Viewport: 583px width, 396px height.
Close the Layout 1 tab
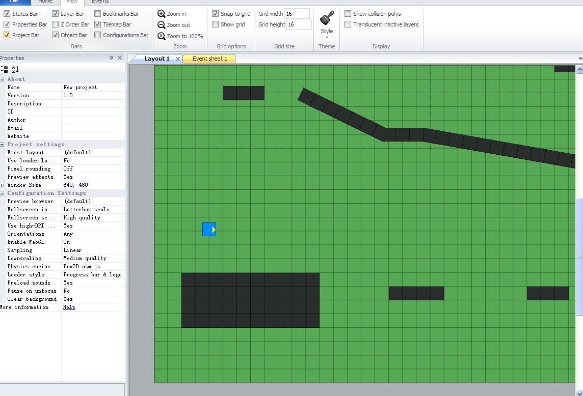[178, 59]
